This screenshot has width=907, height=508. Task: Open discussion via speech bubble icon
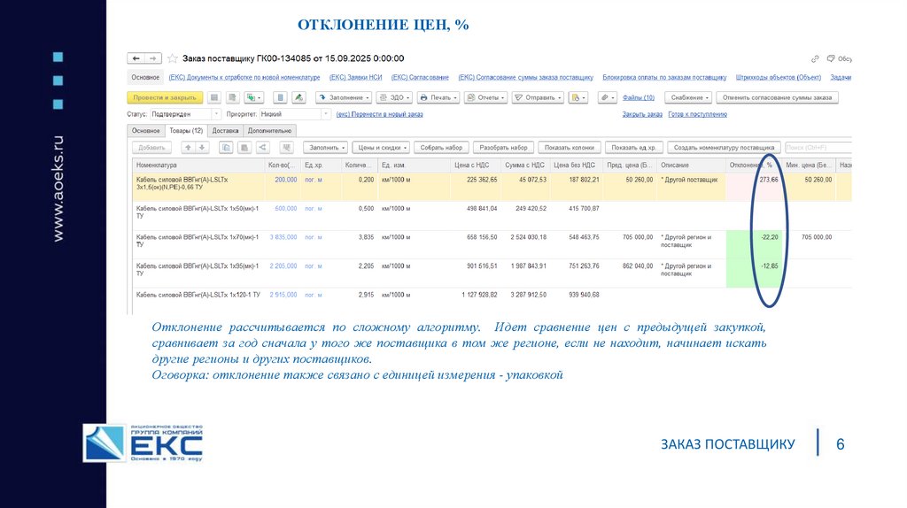coord(831,58)
